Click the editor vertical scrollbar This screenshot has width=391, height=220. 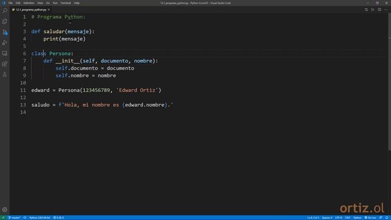[389, 82]
